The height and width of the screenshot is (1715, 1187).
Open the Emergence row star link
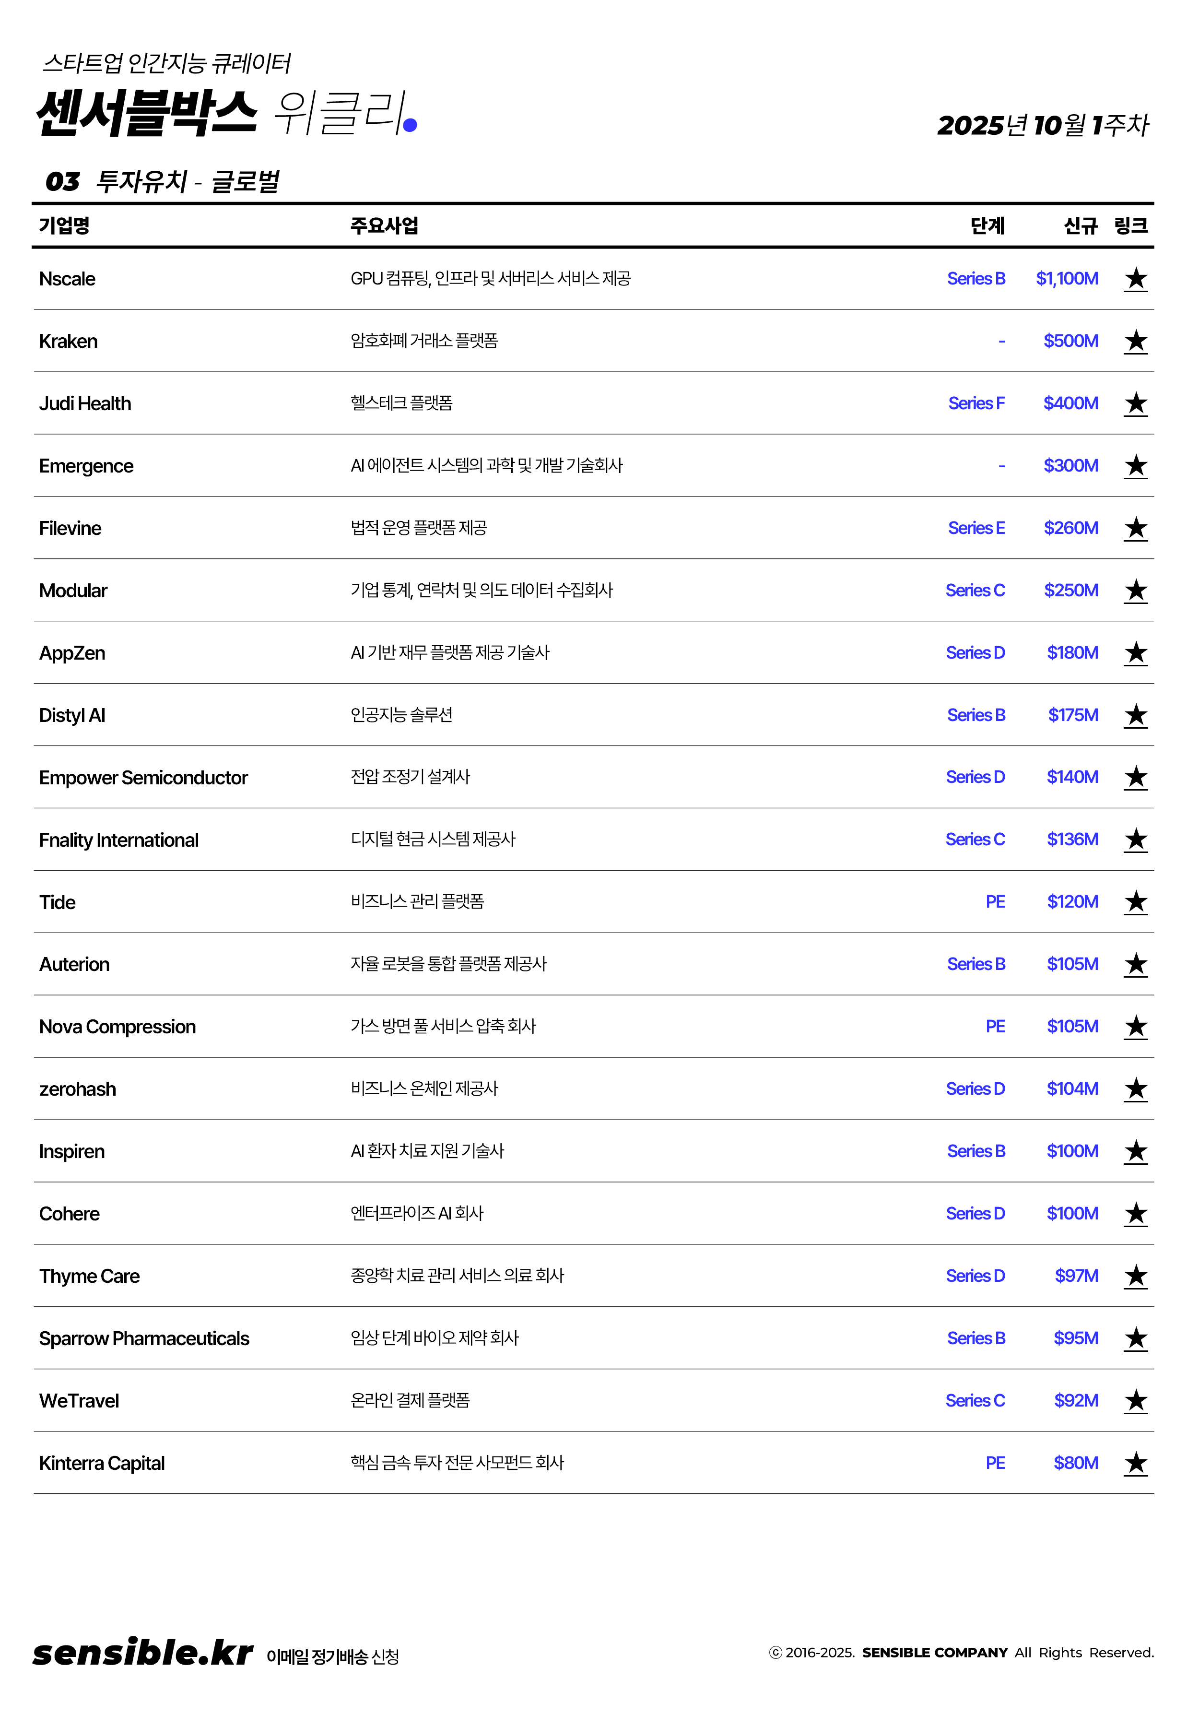tap(1135, 466)
